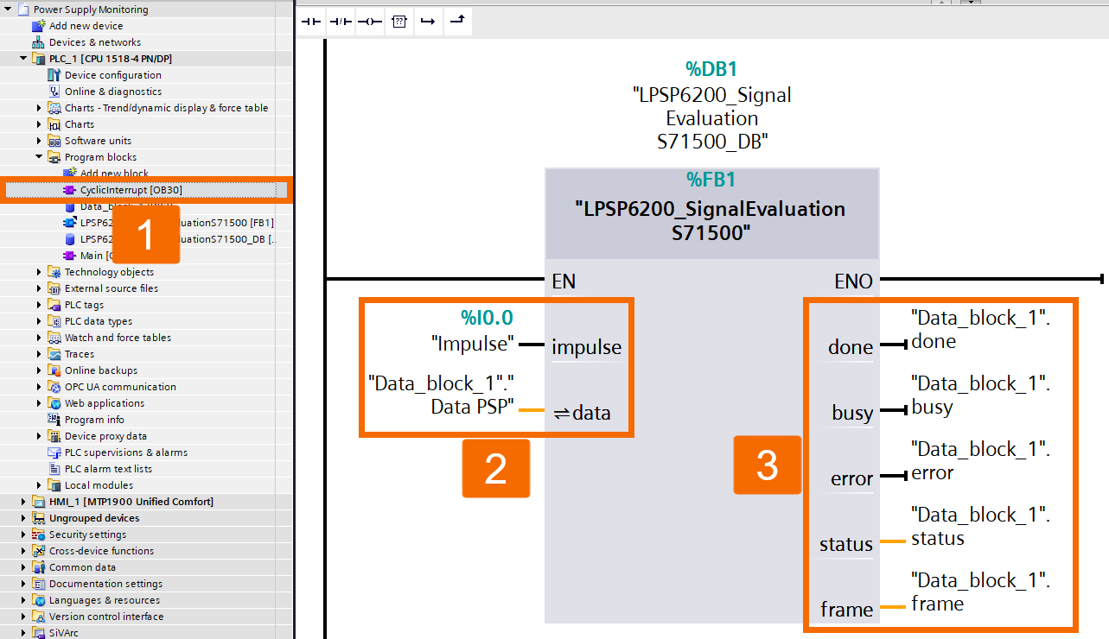1109x639 pixels.
Task: Click the Languages & resources icon
Action: [38, 600]
